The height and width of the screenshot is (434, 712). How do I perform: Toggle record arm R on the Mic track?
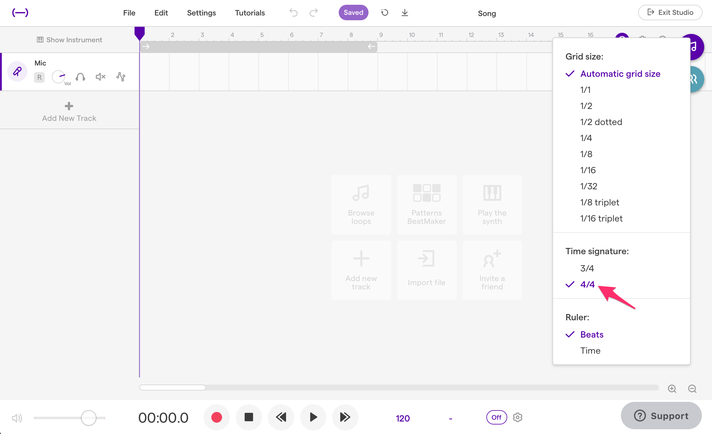tap(39, 77)
